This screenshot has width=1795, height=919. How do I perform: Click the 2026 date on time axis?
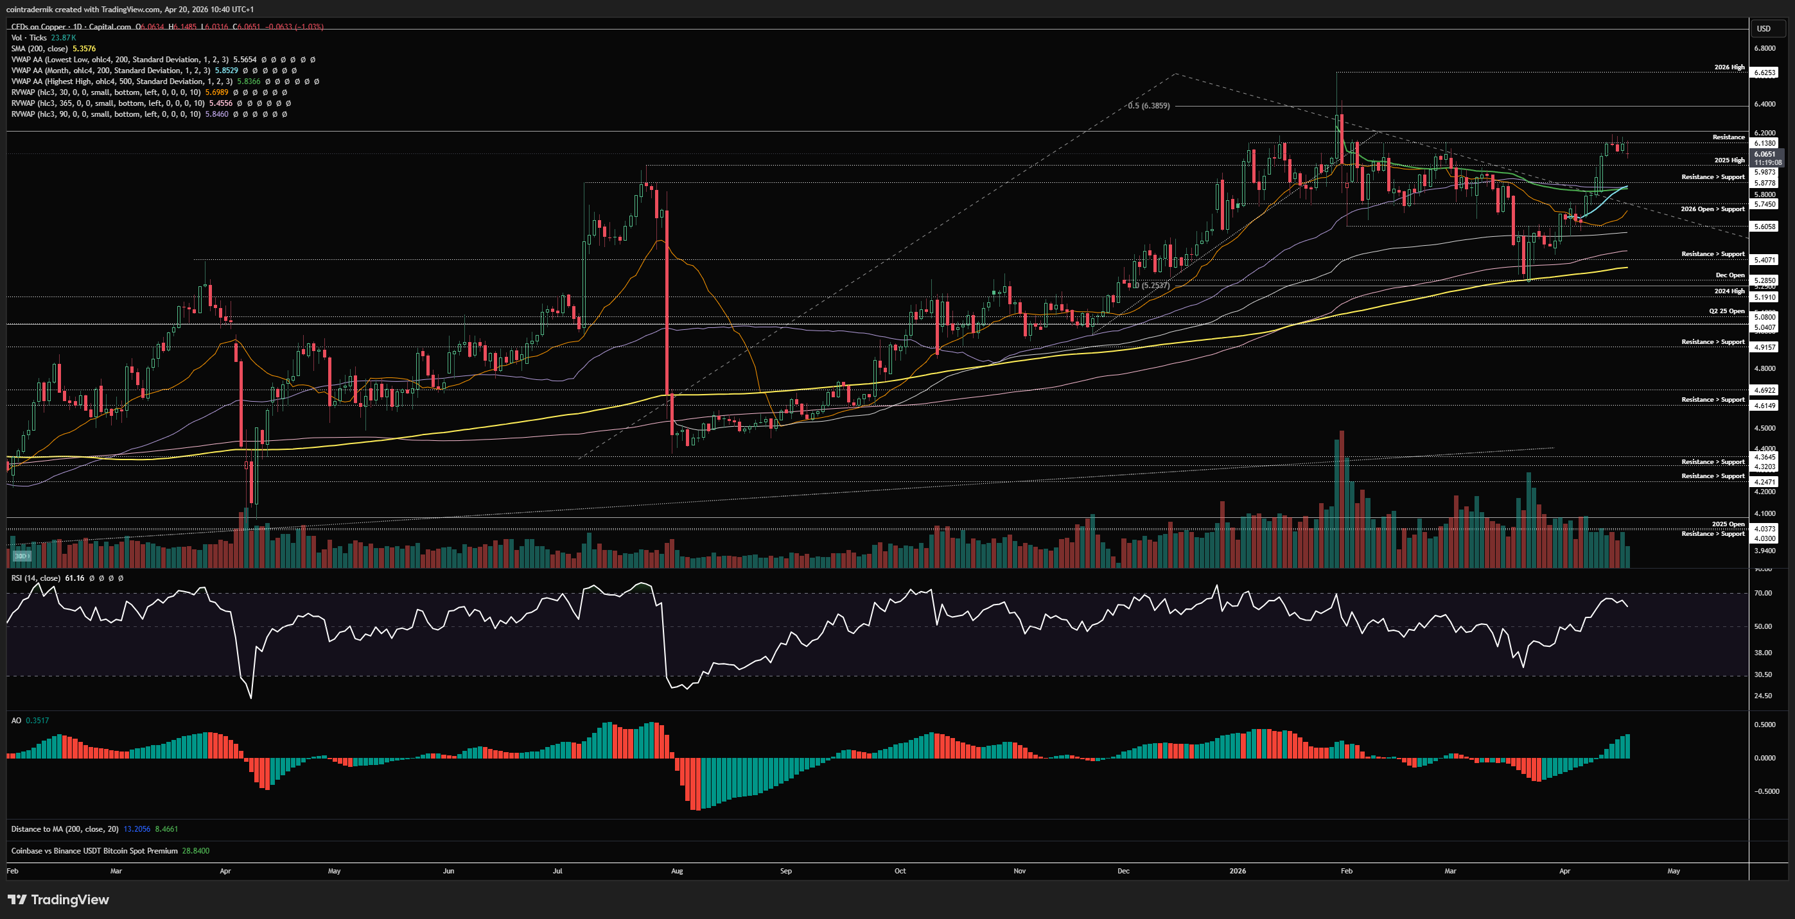click(1238, 871)
